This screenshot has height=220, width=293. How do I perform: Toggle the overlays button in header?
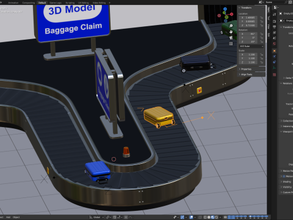click(191, 217)
